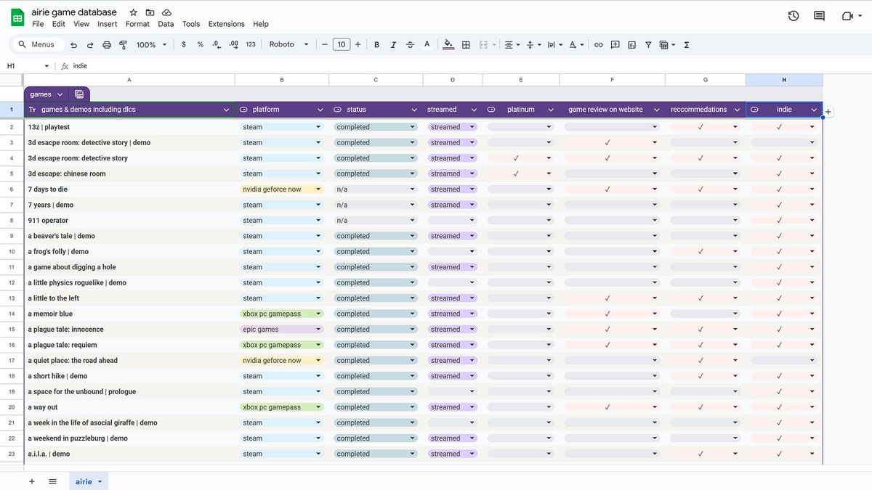Viewport: 872px width, 490px height.
Task: Select the Paint format tool
Action: [x=123, y=45]
